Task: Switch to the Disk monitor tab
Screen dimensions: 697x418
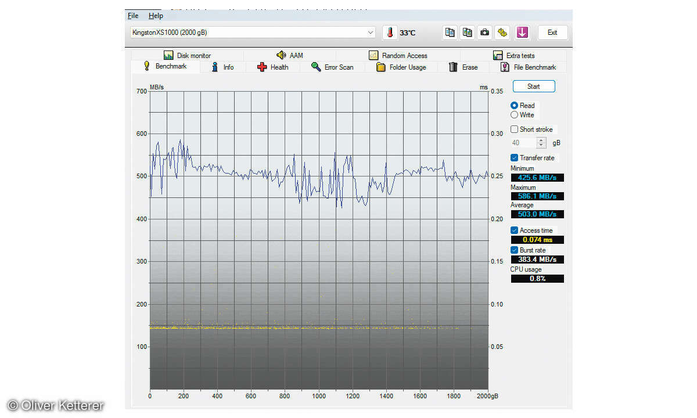Action: pos(187,55)
